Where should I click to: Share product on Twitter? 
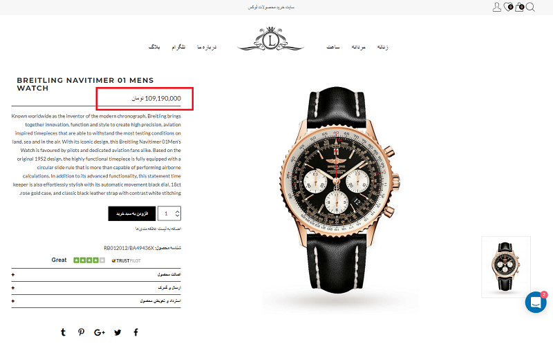[118, 332]
